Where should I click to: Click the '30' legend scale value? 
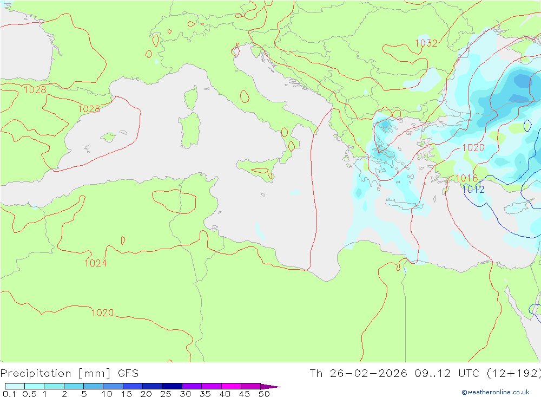[186, 394]
